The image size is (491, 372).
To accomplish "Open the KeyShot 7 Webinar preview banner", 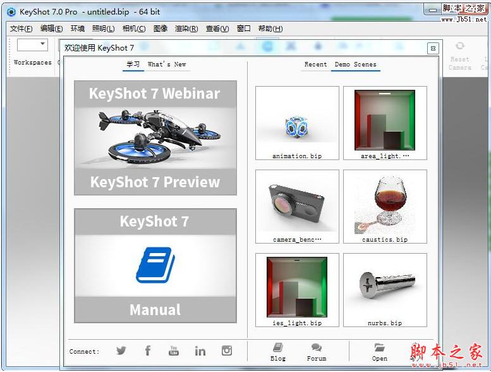I will [x=155, y=138].
